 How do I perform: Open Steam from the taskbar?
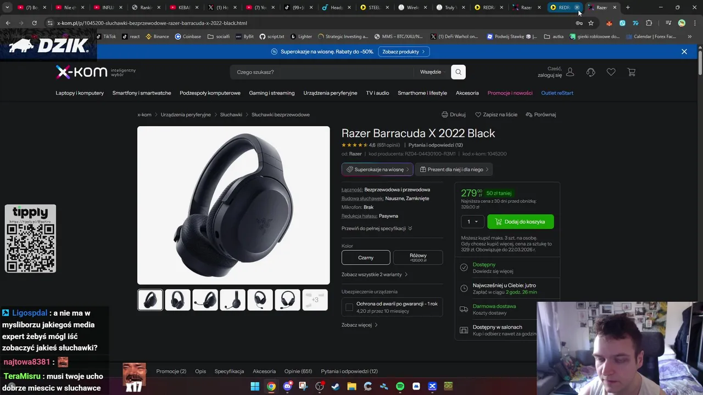pos(336,386)
